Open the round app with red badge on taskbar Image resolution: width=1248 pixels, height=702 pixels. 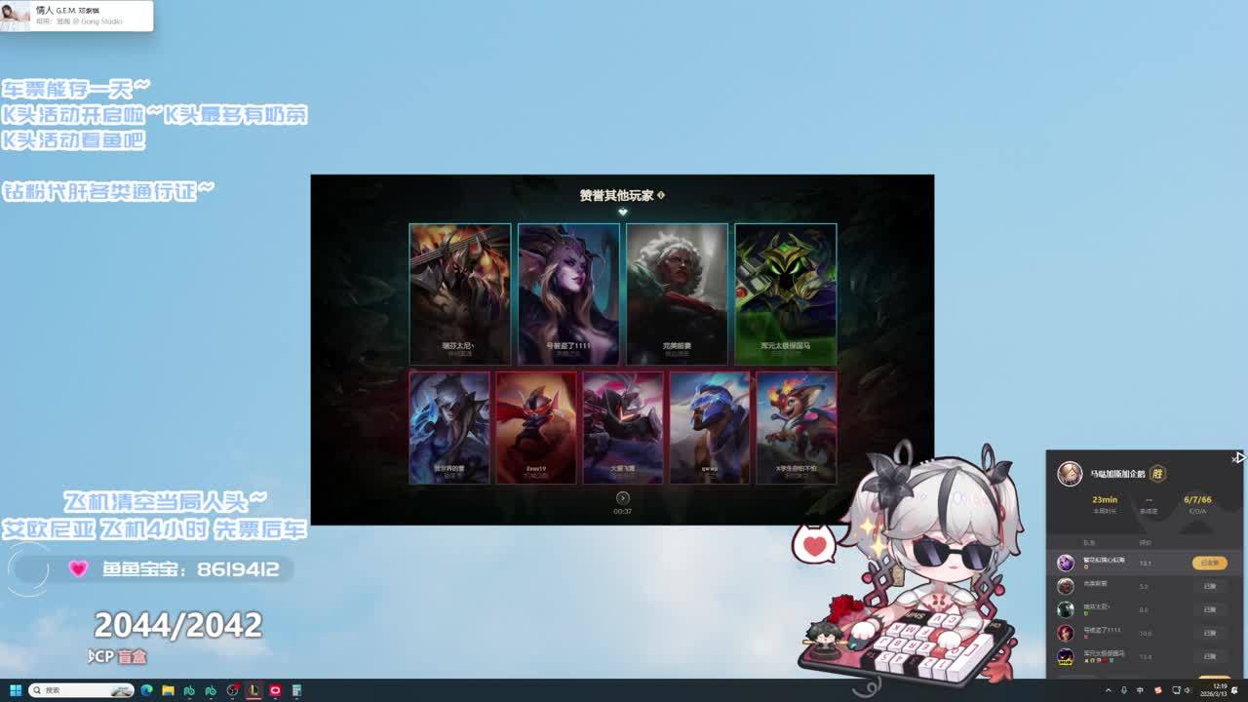point(232,690)
